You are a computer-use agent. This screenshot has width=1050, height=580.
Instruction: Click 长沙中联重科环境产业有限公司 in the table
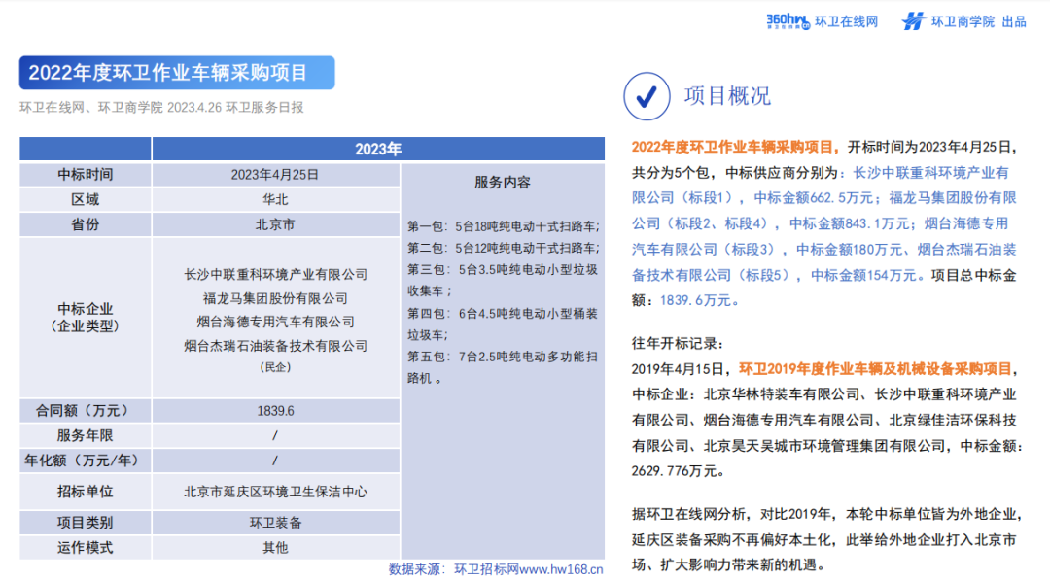276,274
